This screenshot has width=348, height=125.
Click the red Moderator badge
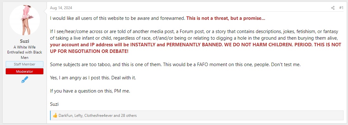pos(25,71)
